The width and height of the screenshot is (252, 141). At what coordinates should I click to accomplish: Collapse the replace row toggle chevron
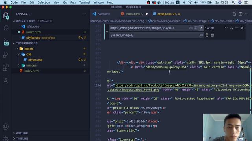tap(107, 32)
